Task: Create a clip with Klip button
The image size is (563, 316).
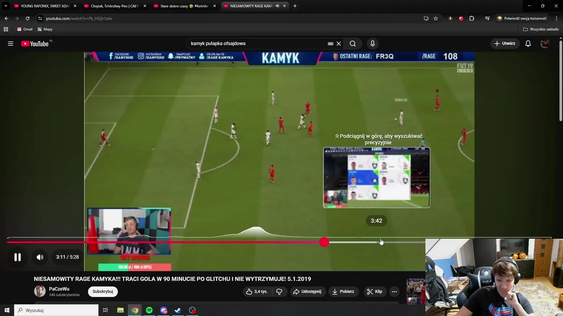Action: (x=374, y=291)
